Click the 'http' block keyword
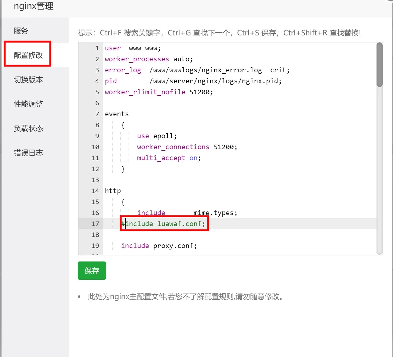The height and width of the screenshot is (357, 393). (x=113, y=191)
